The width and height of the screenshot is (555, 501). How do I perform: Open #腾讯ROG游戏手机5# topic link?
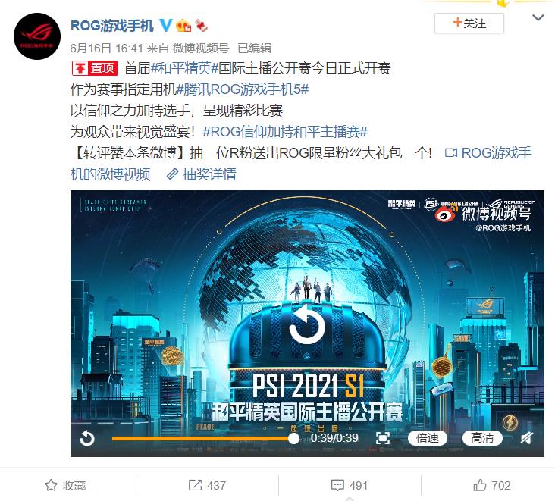tap(243, 89)
